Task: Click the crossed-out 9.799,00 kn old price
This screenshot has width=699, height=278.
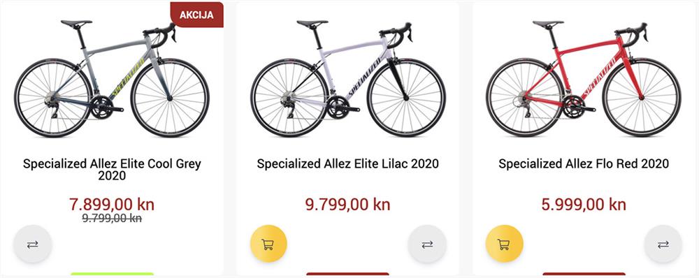Action: [112, 219]
